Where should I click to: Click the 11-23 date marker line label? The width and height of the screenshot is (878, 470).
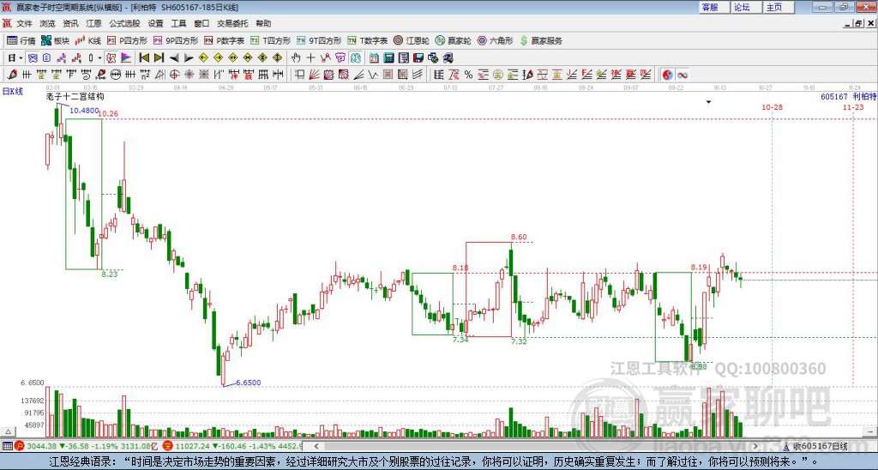point(853,107)
